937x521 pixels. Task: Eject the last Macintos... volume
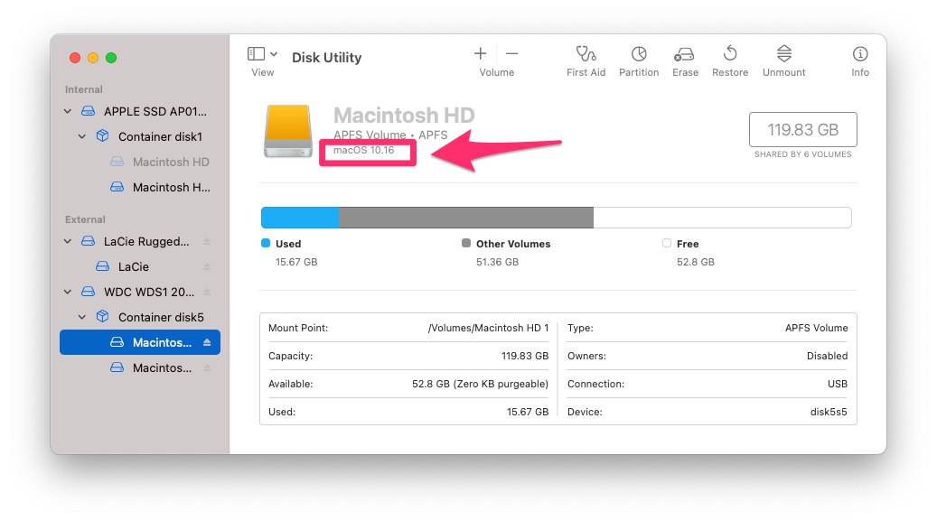207,367
